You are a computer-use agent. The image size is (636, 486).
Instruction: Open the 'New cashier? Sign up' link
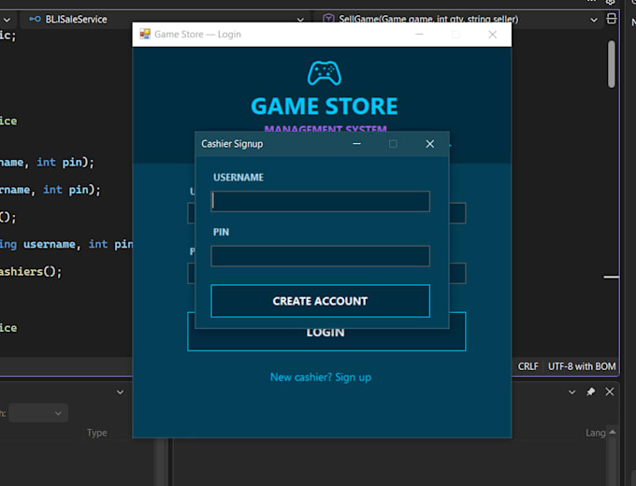(321, 378)
